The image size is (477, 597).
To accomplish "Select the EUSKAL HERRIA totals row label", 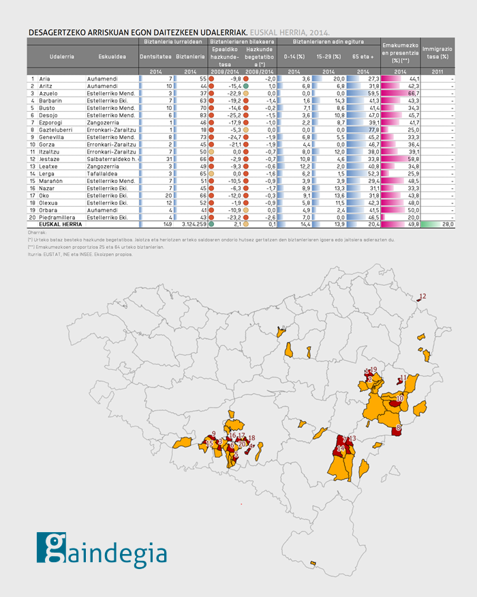I will [61, 224].
